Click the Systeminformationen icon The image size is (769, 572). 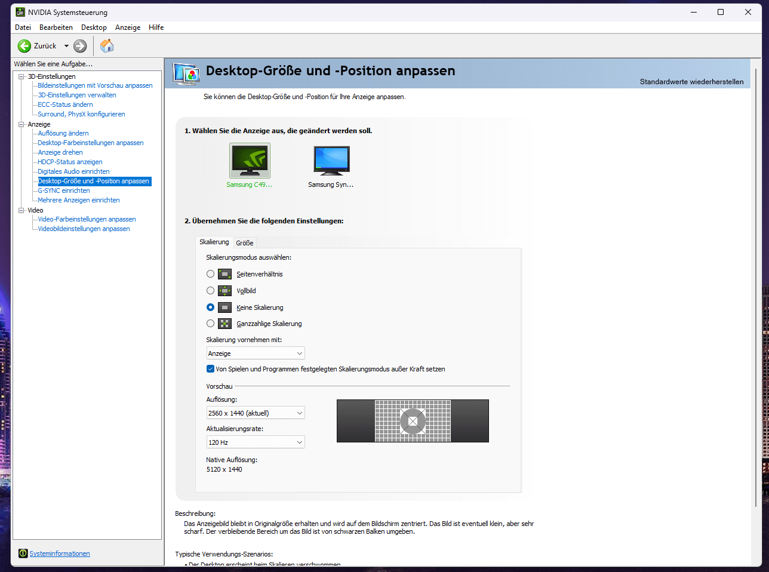23,553
